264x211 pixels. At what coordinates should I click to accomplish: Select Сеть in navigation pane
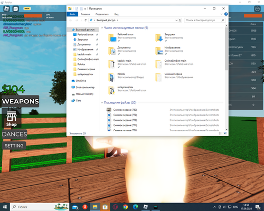point(78,101)
